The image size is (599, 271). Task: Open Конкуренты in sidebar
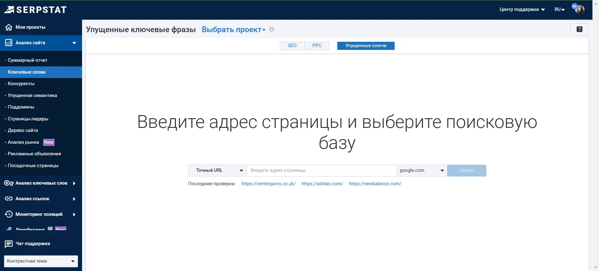tap(21, 84)
